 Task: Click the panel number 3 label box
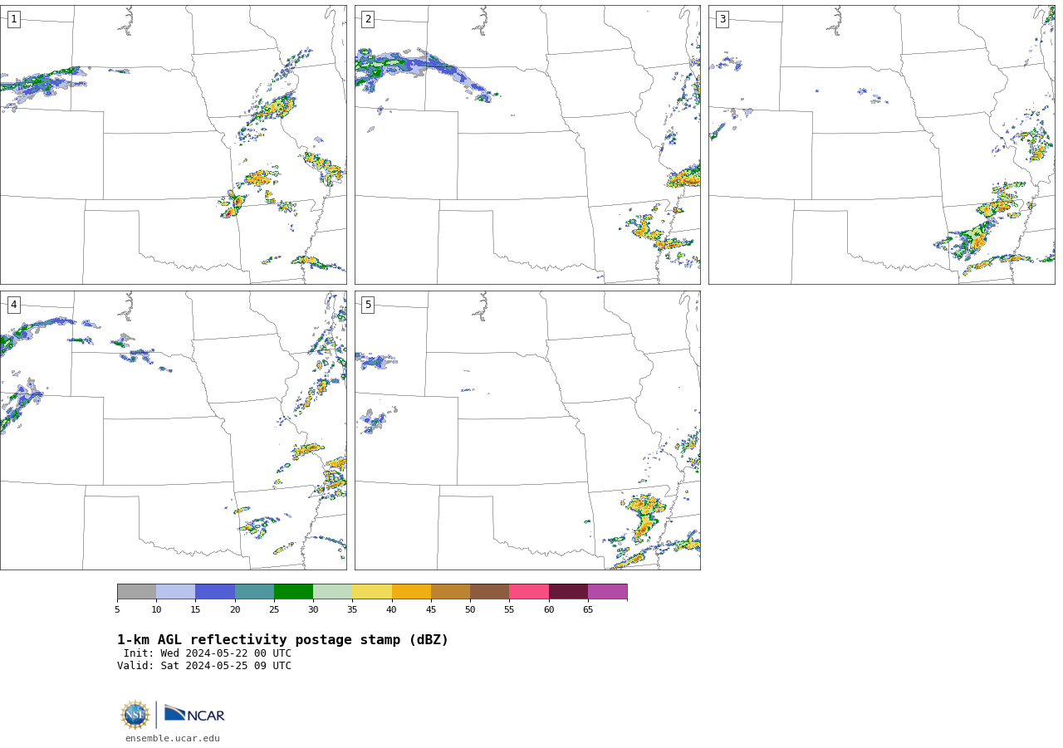722,19
